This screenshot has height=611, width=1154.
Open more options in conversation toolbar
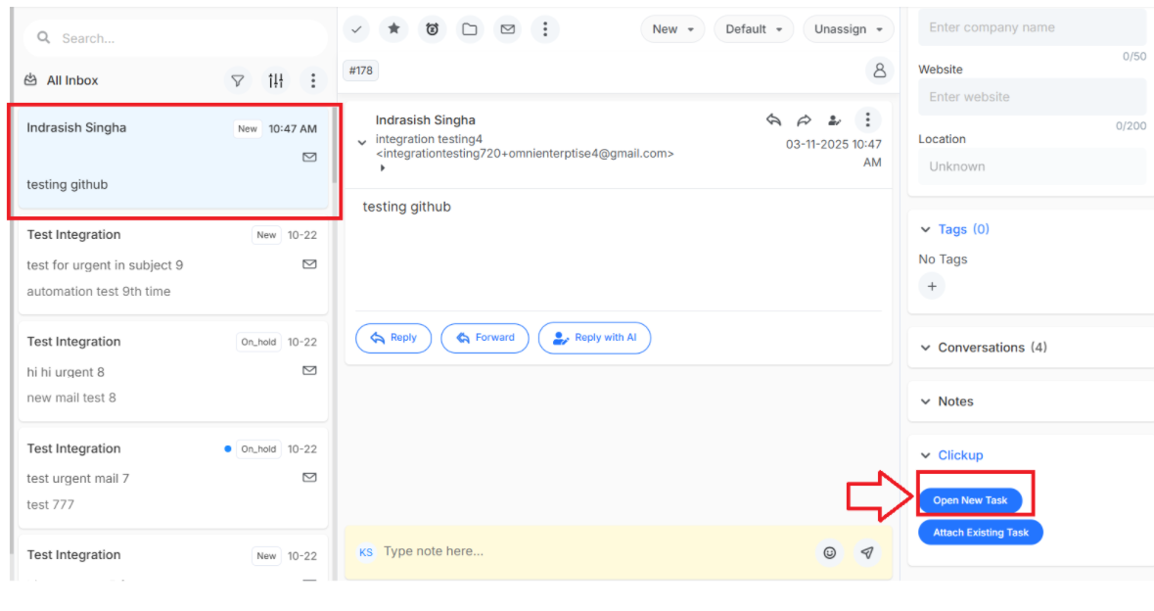(x=545, y=29)
